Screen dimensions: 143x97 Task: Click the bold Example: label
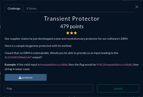pos(10,65)
